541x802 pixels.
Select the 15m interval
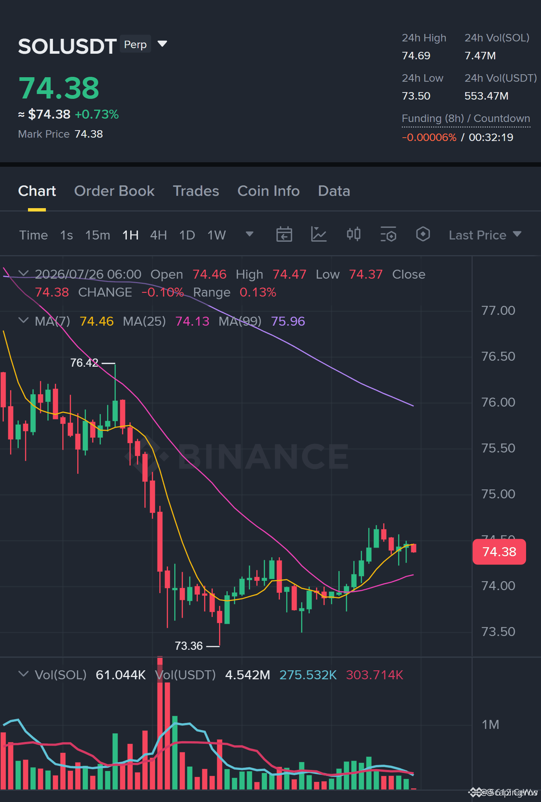[x=98, y=235]
